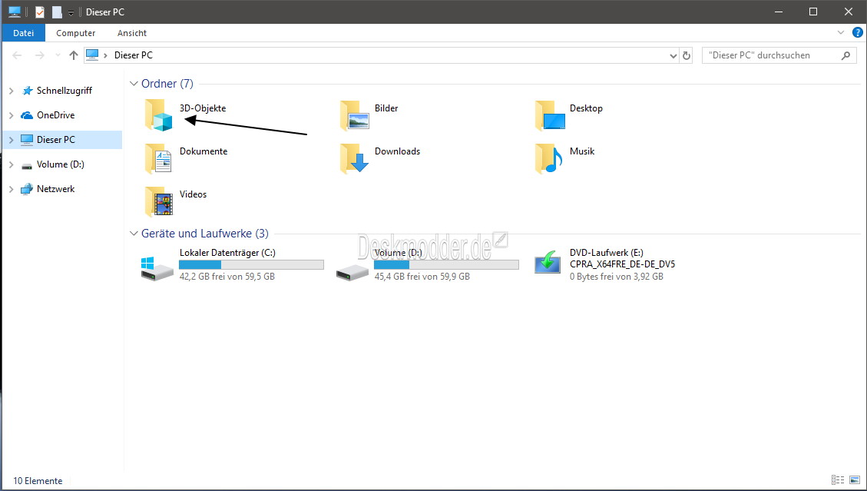Screen dimensions: 867x491
Task: Open the Datei menu tab
Action: coord(23,33)
